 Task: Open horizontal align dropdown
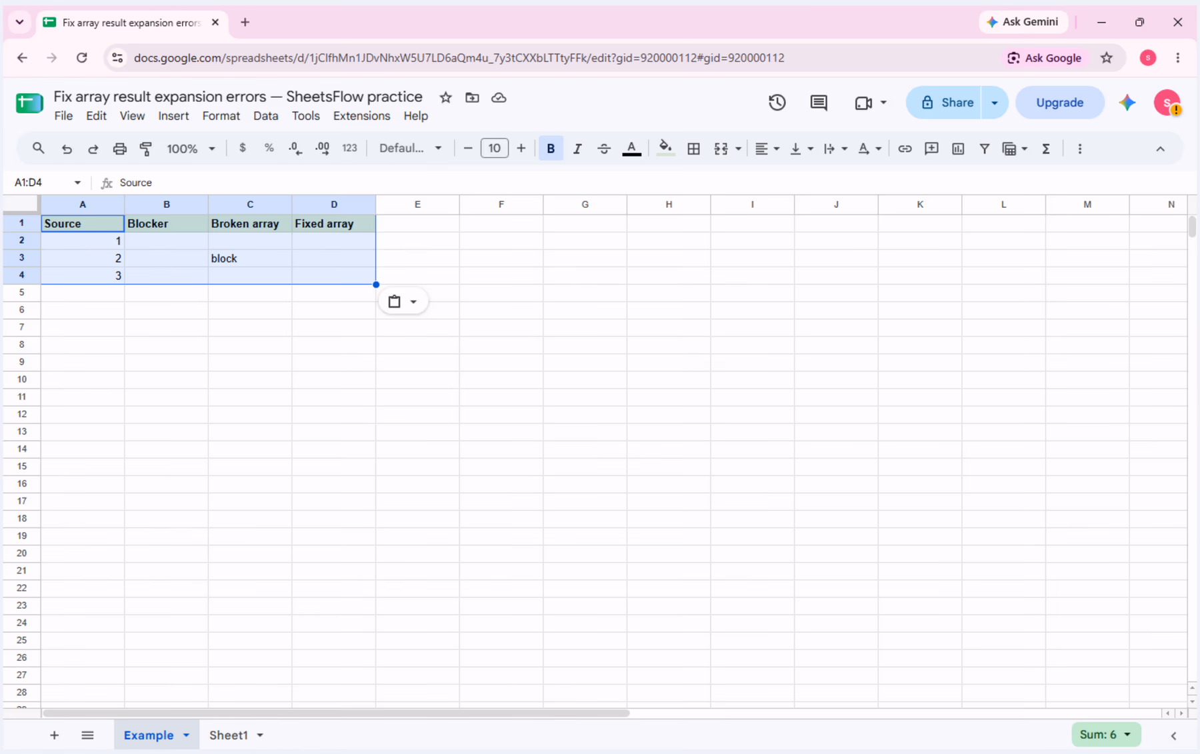767,149
